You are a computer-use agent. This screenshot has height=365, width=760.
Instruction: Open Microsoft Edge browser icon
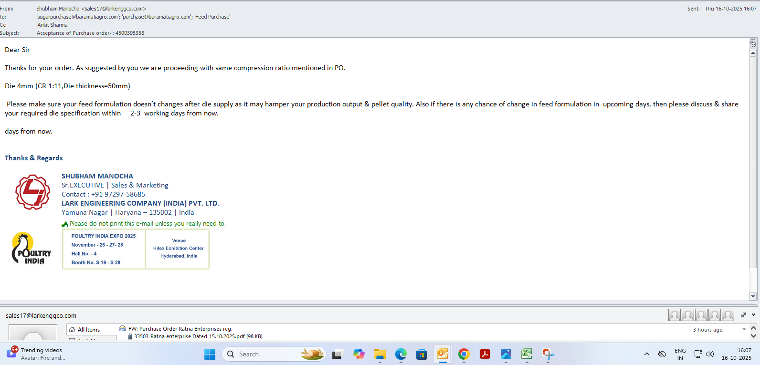click(401, 354)
